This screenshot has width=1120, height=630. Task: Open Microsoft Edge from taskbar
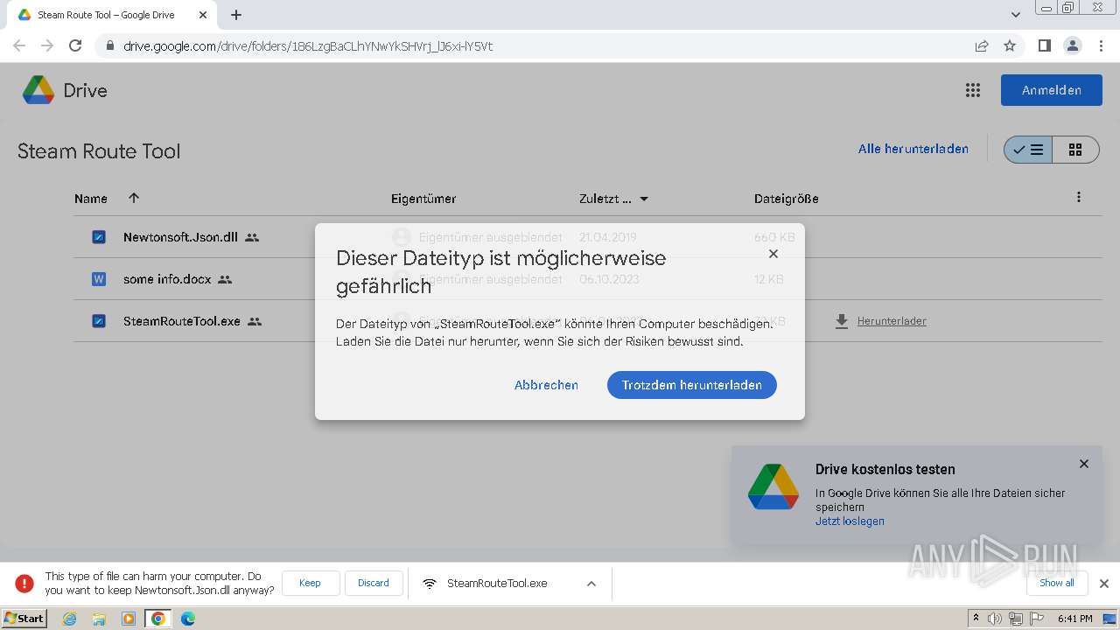click(x=187, y=619)
